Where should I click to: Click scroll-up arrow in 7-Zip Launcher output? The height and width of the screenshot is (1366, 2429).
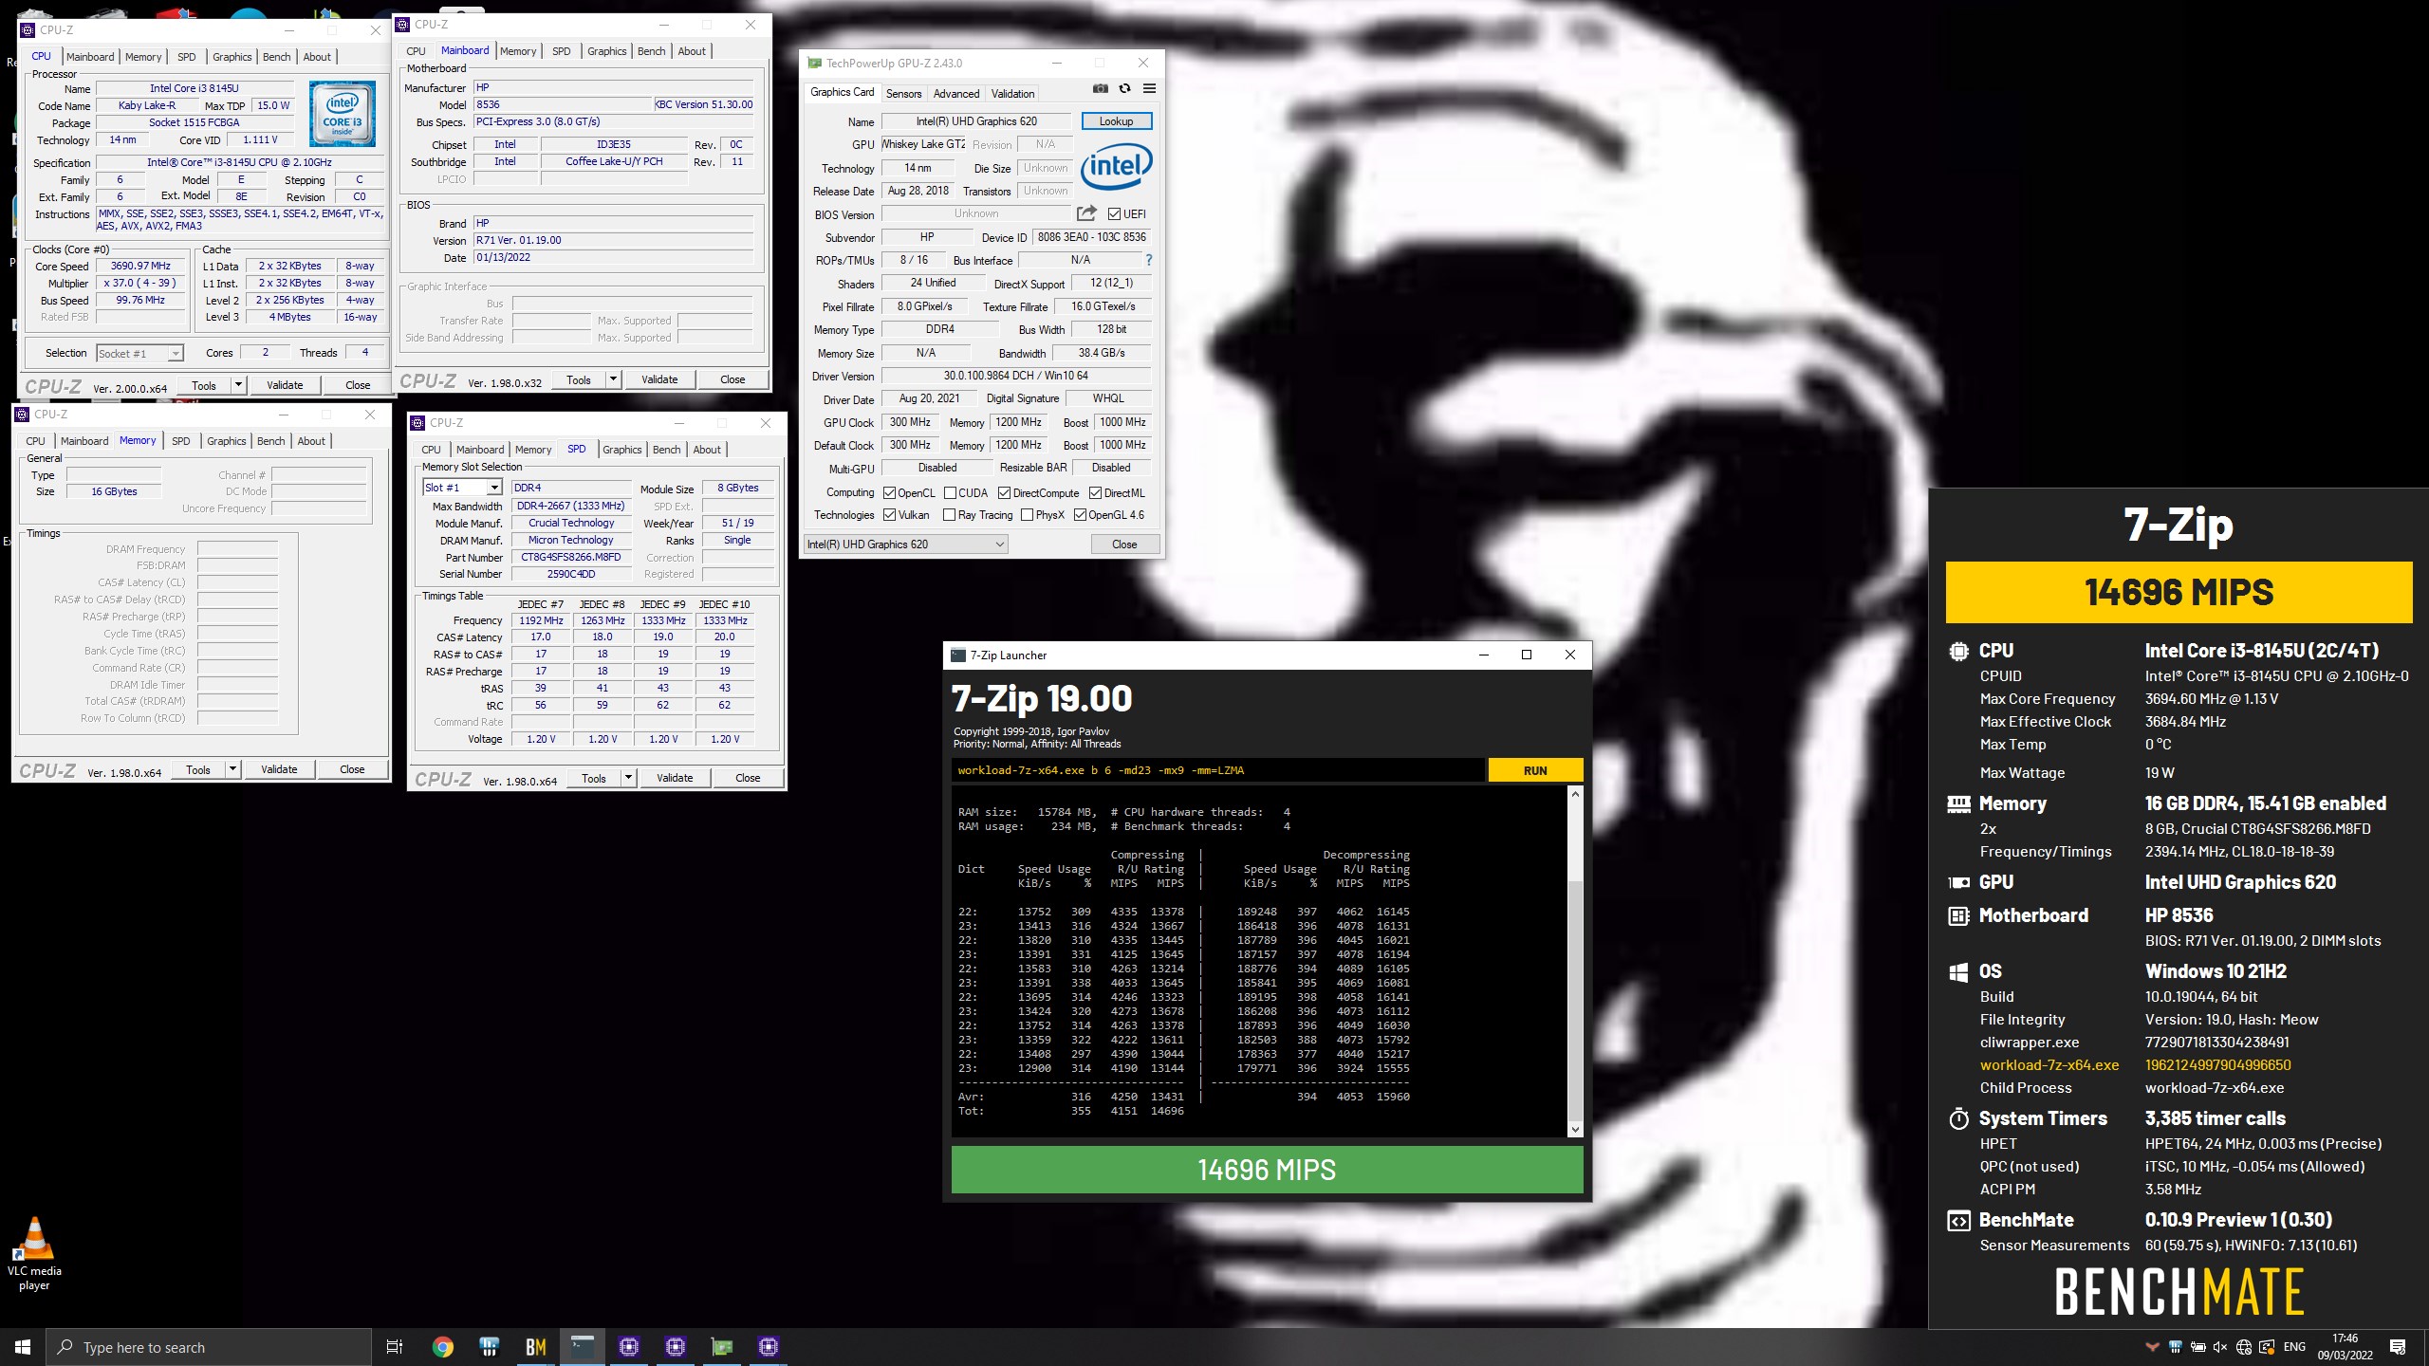pyautogui.click(x=1576, y=793)
